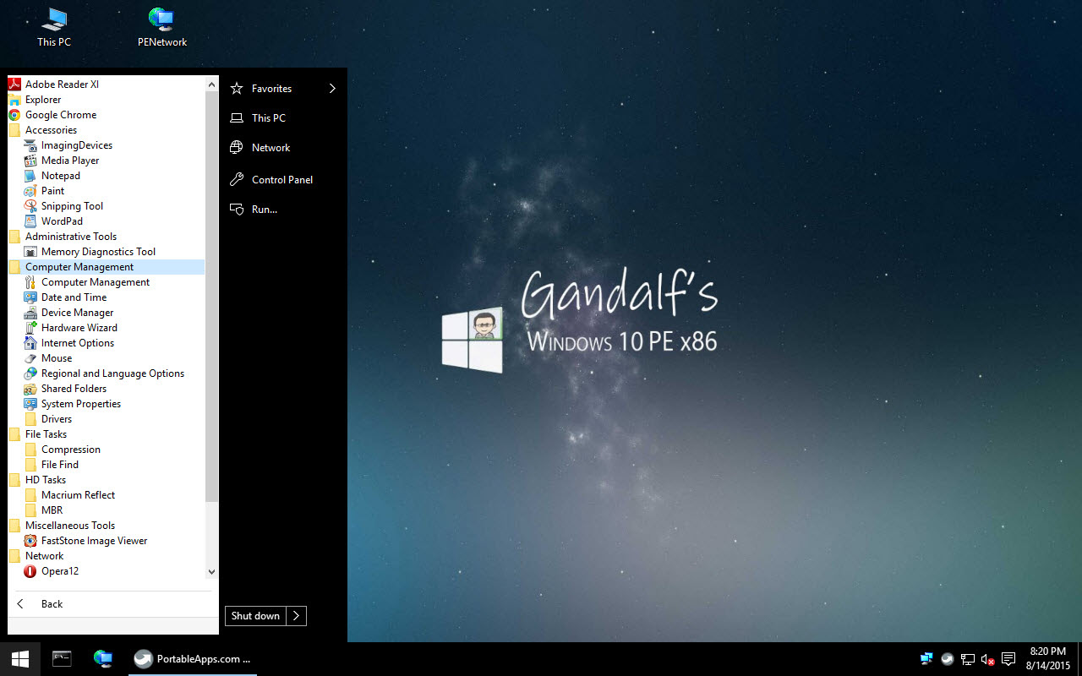The image size is (1082, 676).
Task: Switch to the PortableApps.com taskbar window
Action: [x=194, y=659]
